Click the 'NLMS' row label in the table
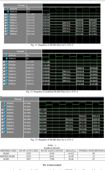The height and width of the screenshot is (170, 105). 6,159
